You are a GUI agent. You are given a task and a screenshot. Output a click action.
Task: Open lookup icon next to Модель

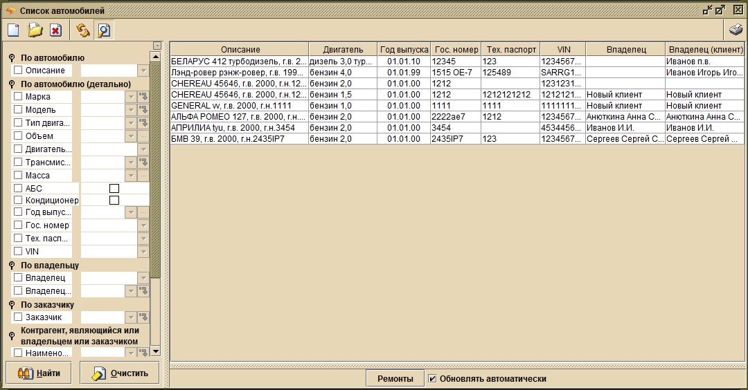tap(143, 109)
